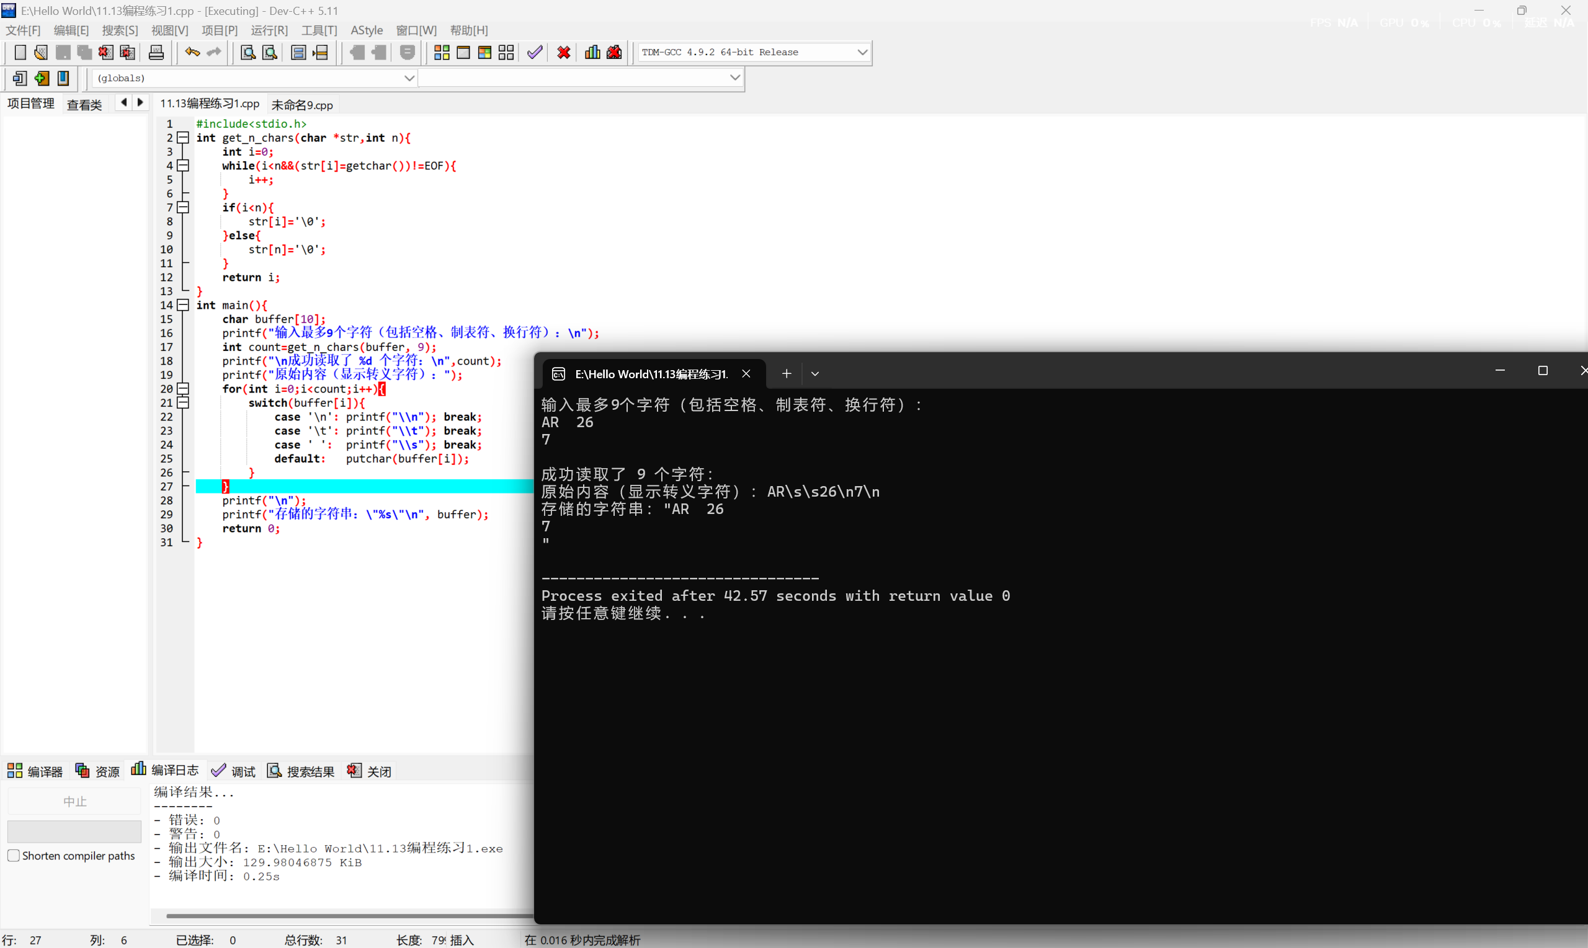This screenshot has width=1588, height=948.
Task: Click the Undo arrow icon
Action: (192, 52)
